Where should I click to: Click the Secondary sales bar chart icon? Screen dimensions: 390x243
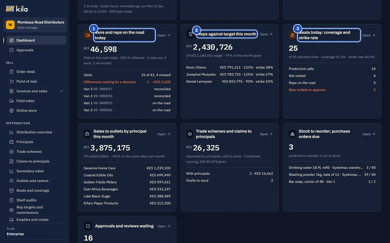pos(11,171)
